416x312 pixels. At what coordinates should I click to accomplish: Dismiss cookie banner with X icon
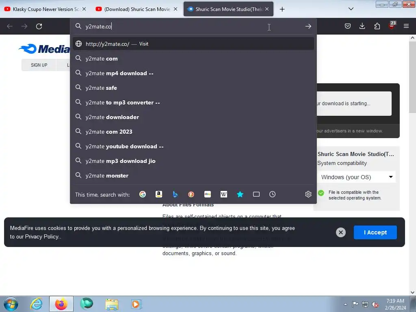click(341, 232)
